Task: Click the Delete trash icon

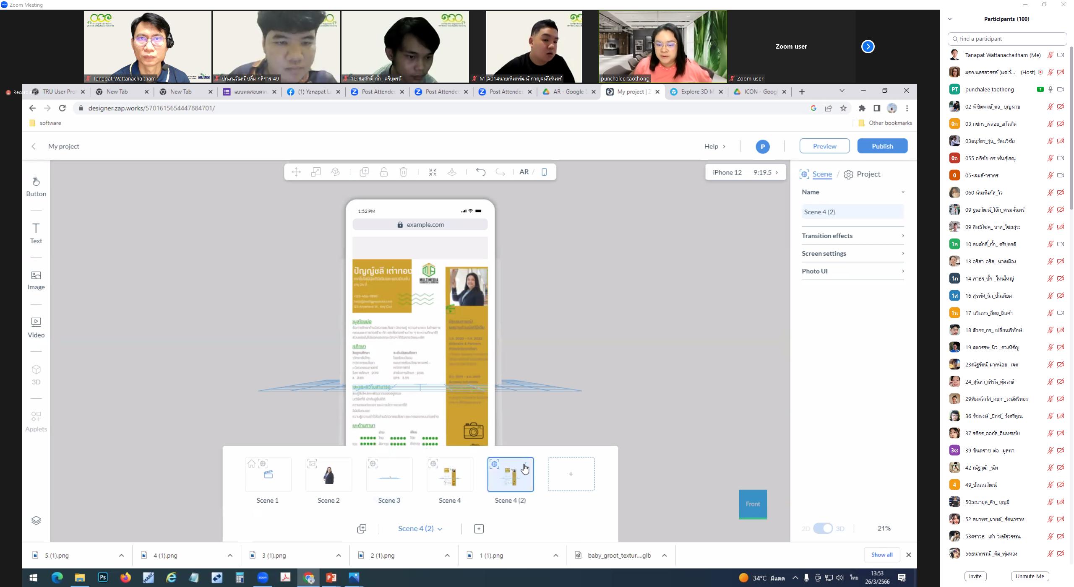Action: point(403,172)
